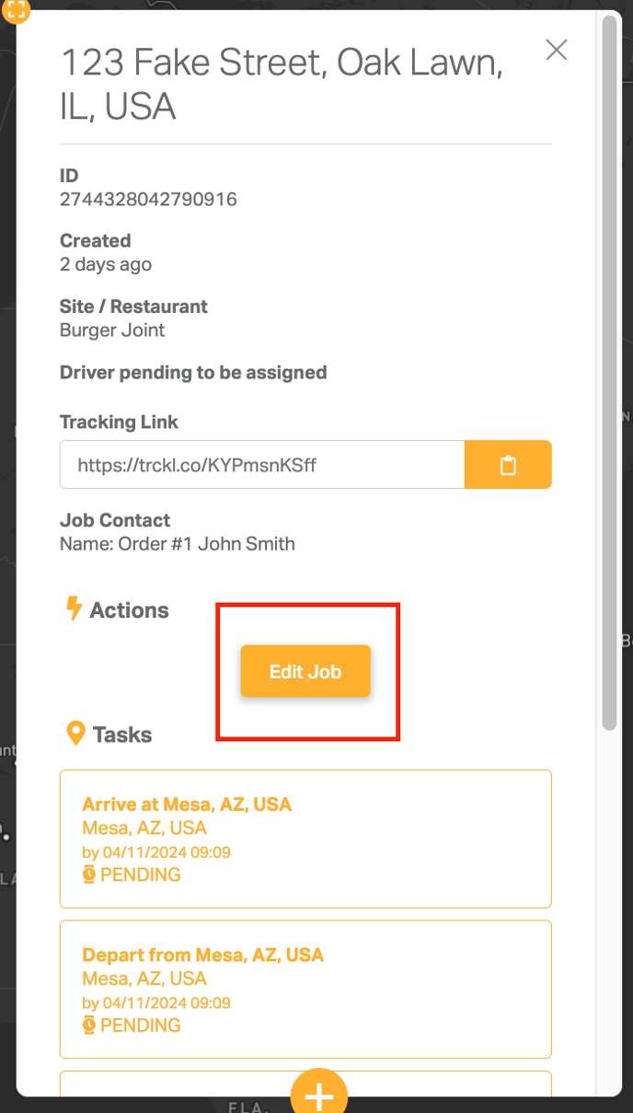Click the orange plus add button

click(319, 1092)
